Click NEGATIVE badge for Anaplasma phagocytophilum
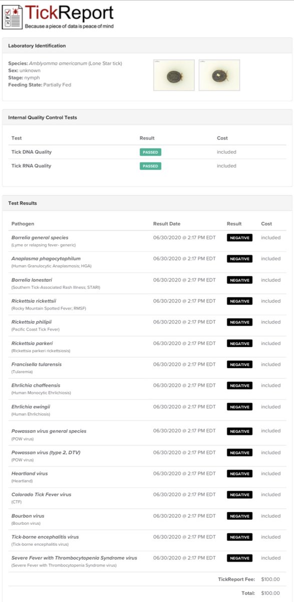294x602 pixels. pos(239,259)
